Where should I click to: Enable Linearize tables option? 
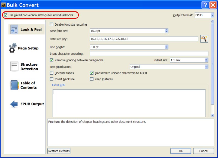coord(52,73)
